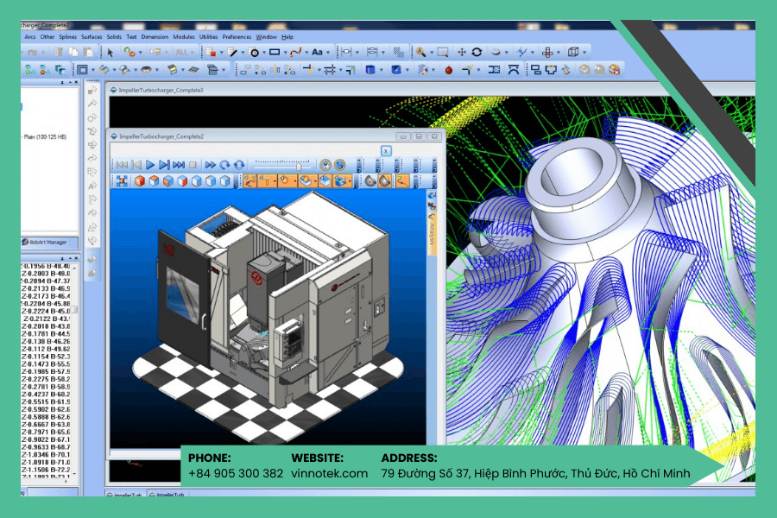The width and height of the screenshot is (777, 518).
Task: Open the Utilities menu
Action: pos(209,36)
